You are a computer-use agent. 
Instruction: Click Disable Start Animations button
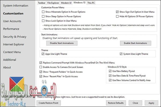click(62, 43)
